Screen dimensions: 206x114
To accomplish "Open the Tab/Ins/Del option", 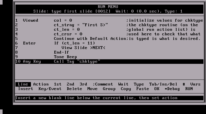I will point(163,84).
